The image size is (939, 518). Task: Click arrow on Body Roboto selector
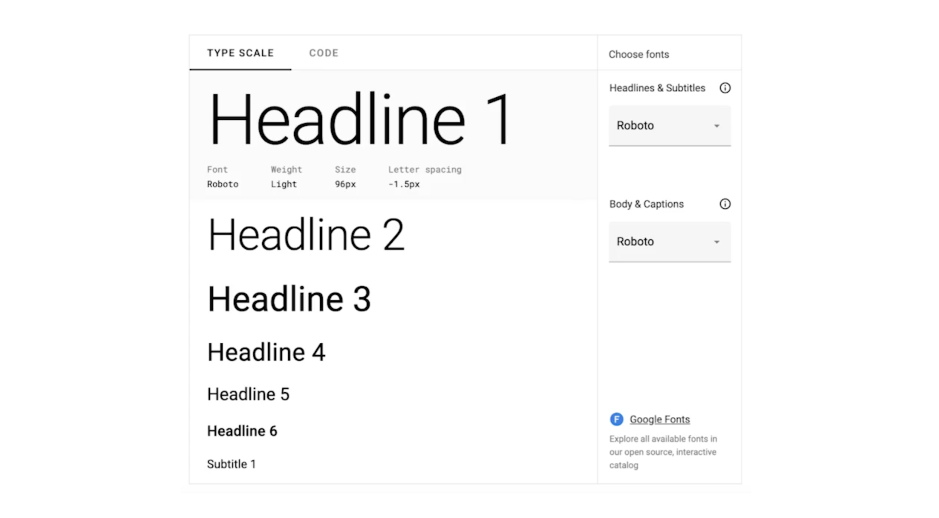(x=716, y=242)
